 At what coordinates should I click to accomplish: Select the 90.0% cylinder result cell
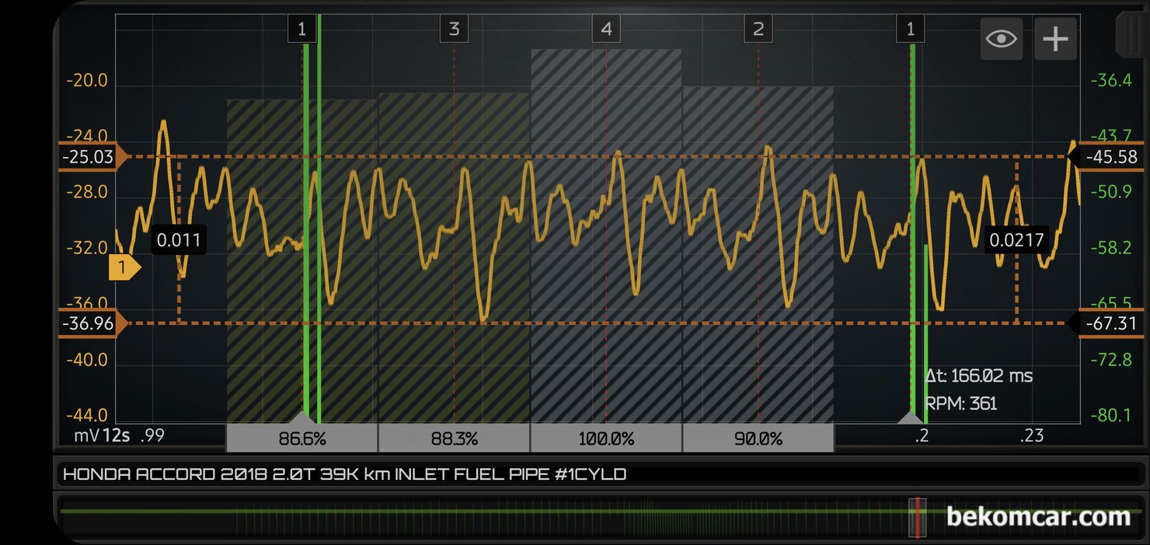click(x=758, y=438)
